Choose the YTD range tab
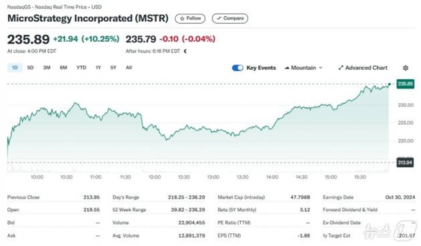 pyautogui.click(x=81, y=68)
